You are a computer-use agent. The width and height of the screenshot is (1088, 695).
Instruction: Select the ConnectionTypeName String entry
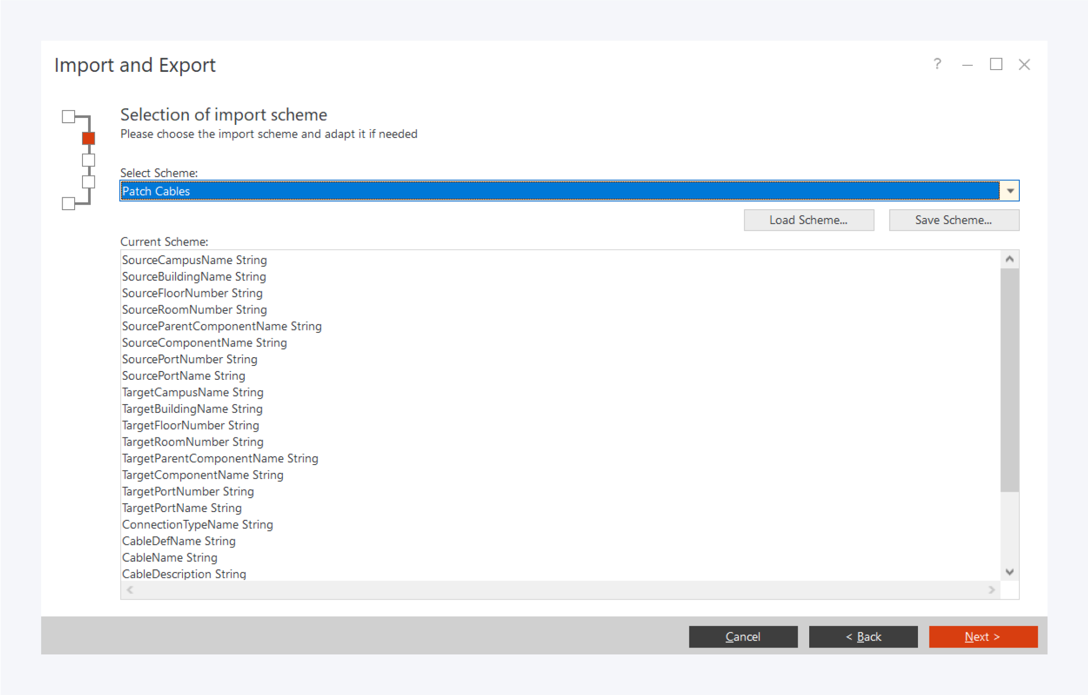click(x=197, y=524)
